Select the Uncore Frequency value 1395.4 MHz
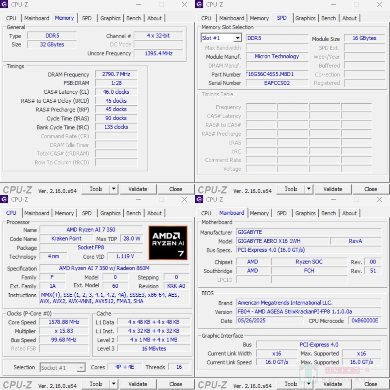 (x=159, y=53)
